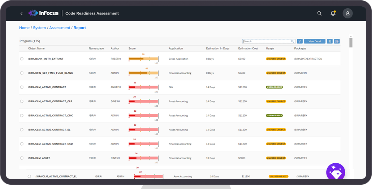This screenshot has width=372, height=189.
Task: Click the export copy icon in table toolbar
Action: (x=337, y=41)
